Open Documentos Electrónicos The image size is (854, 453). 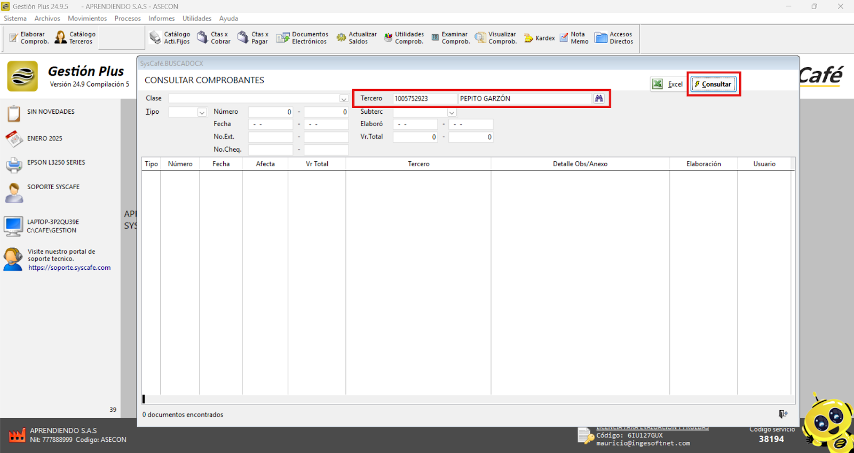[302, 38]
